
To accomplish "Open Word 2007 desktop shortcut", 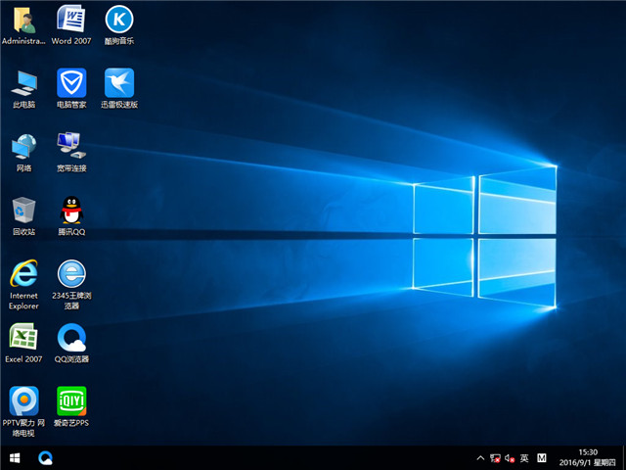I will [x=70, y=21].
